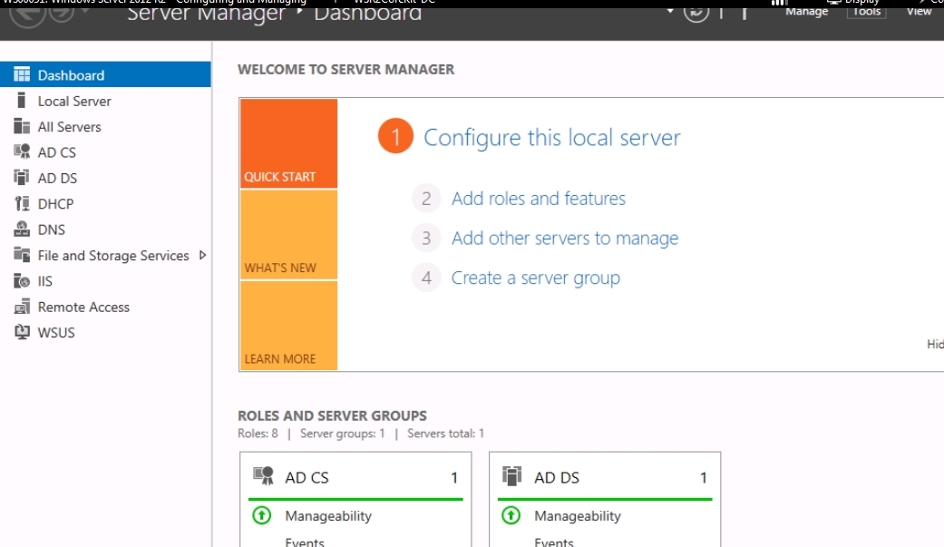Click Manageability in the AD CS tile
The image size is (944, 547).
pos(328,515)
